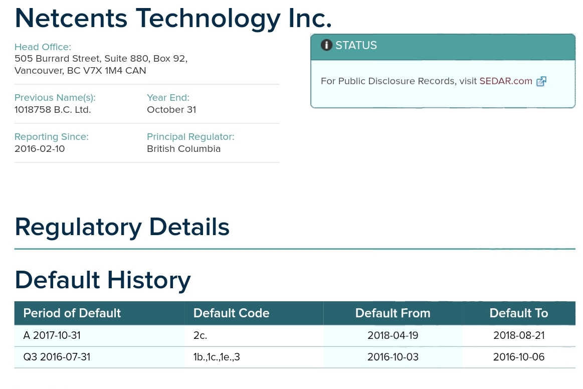This screenshot has height=389, width=583.
Task: Click the Netcents Technology Inc. heading
Action: (172, 18)
